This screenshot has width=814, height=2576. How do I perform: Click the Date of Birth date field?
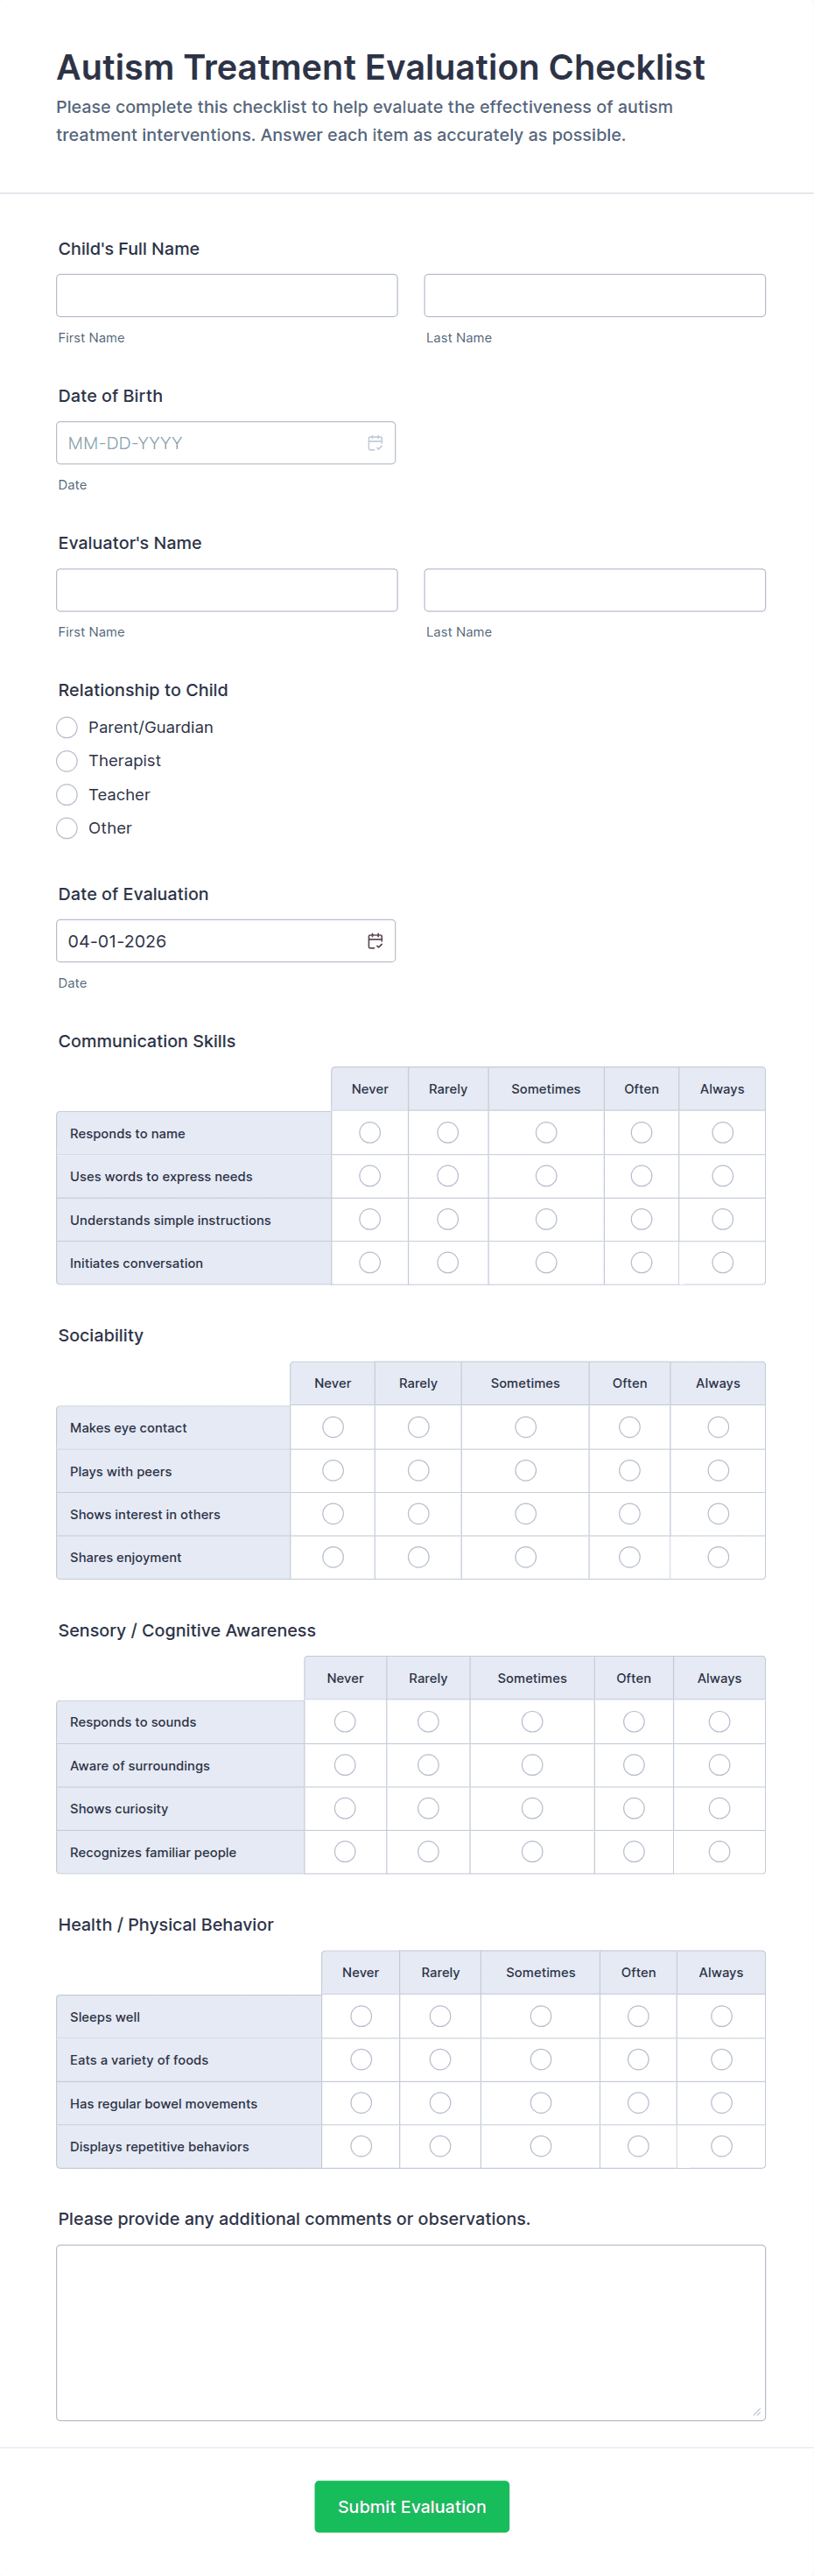tap(210, 443)
